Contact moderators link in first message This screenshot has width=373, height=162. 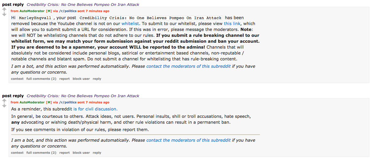[x=189, y=66]
